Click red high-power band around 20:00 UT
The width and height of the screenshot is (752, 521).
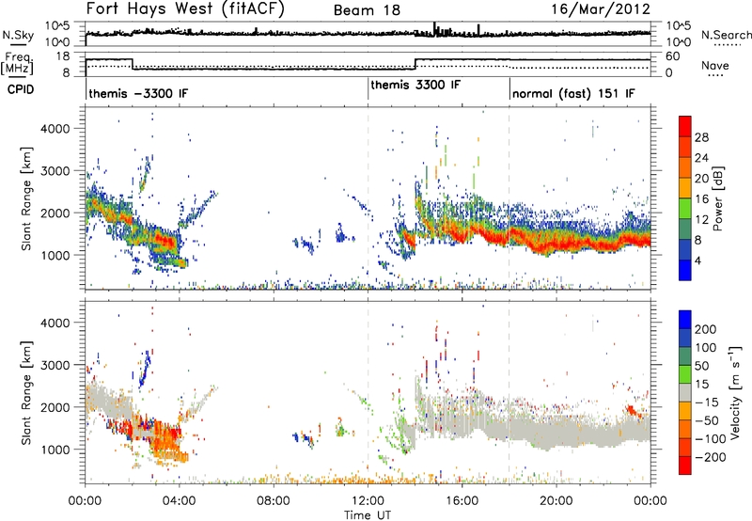pos(558,244)
